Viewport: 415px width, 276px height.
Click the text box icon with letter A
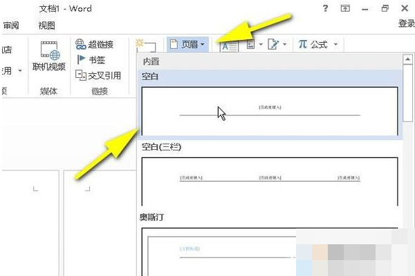[x=229, y=46]
